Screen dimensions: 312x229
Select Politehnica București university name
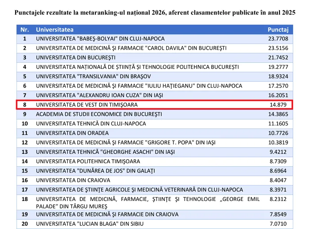tap(137, 67)
